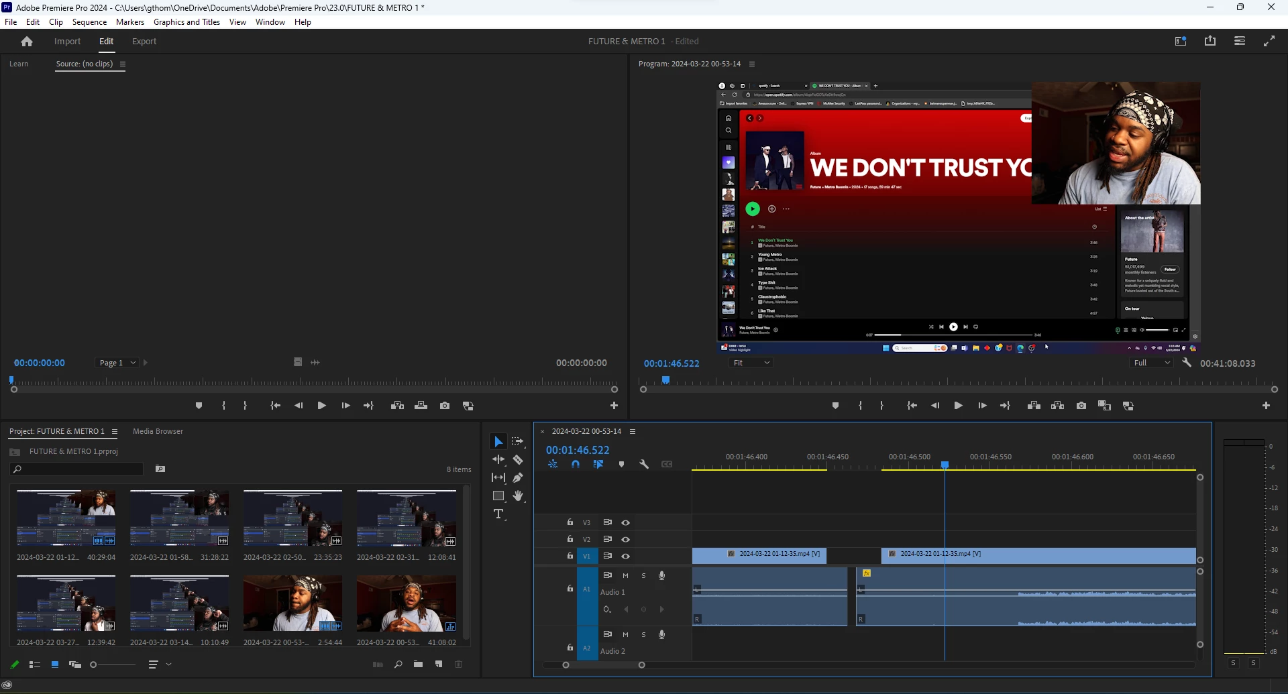Click Lift button in Program monitor
This screenshot has width=1288, height=694.
point(1034,406)
